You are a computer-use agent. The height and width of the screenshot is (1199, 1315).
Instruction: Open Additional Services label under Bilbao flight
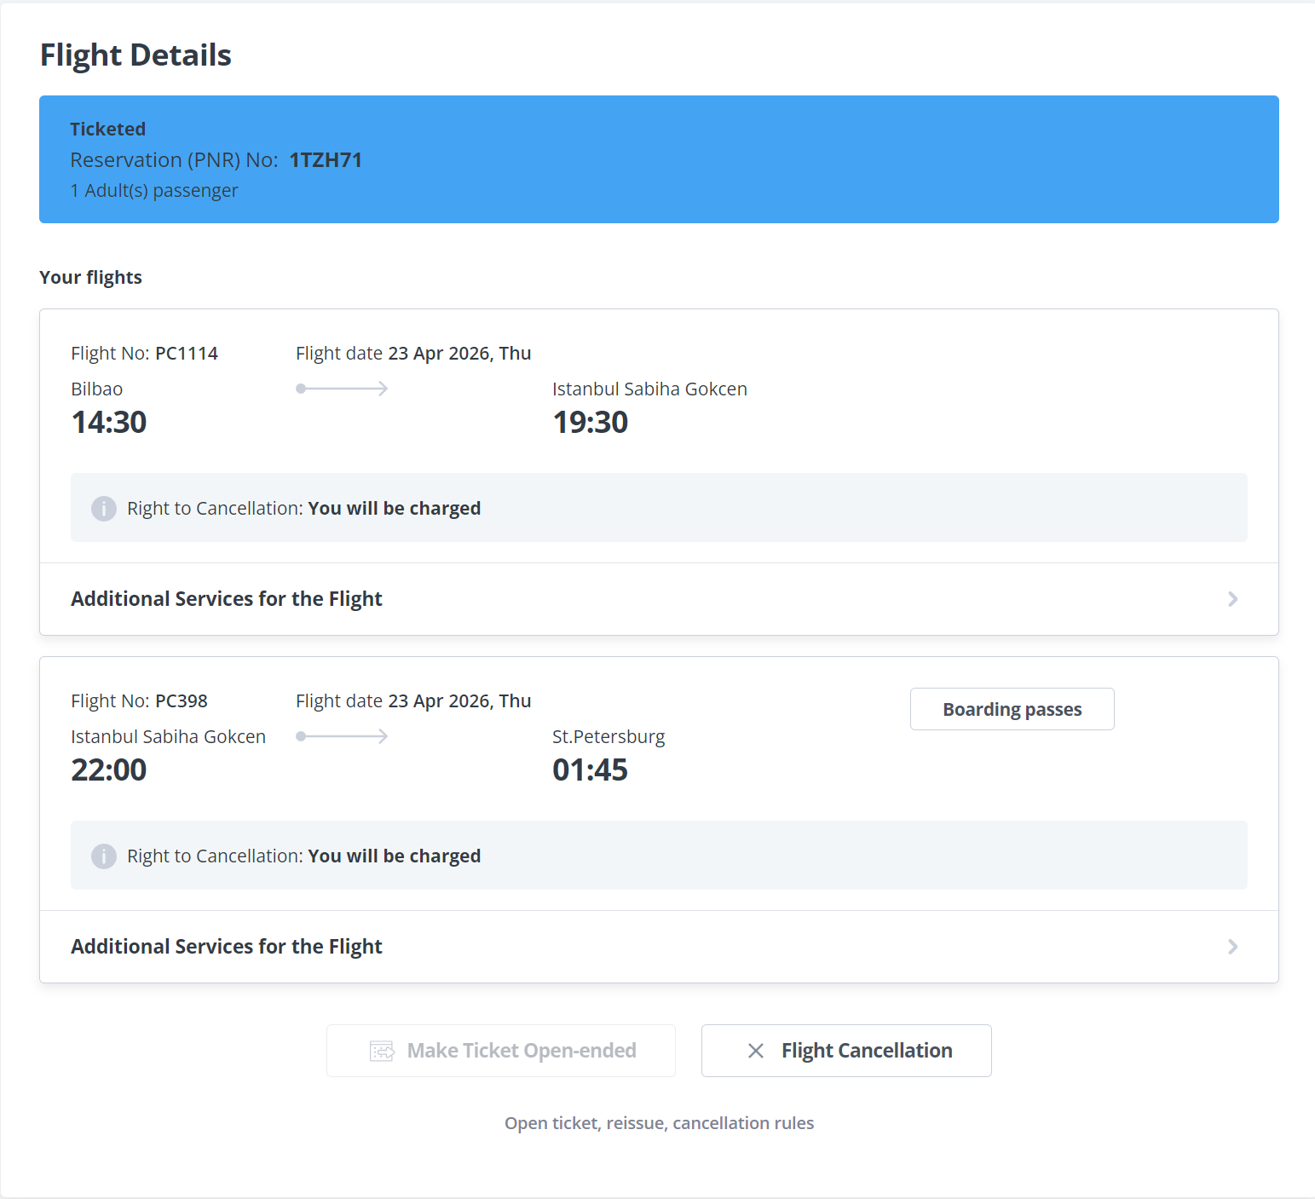click(x=227, y=599)
